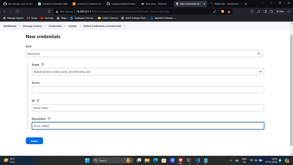Click the address bar URL
Viewport: 293px width, 165px height.
pyautogui.click(x=123, y=12)
